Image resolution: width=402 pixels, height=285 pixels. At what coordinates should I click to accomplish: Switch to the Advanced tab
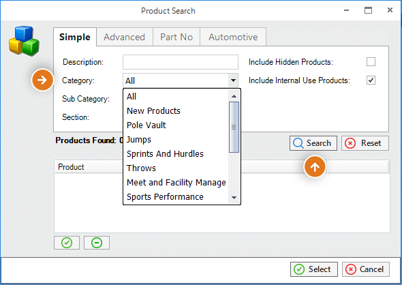click(x=124, y=37)
